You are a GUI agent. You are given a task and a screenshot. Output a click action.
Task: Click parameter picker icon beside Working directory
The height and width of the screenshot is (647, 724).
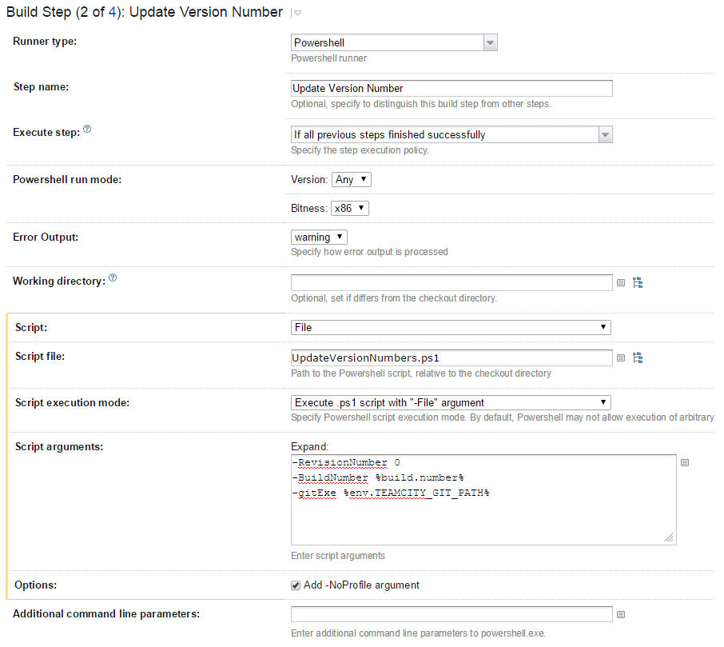[621, 283]
